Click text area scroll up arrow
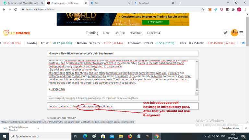 (x=197, y=62)
